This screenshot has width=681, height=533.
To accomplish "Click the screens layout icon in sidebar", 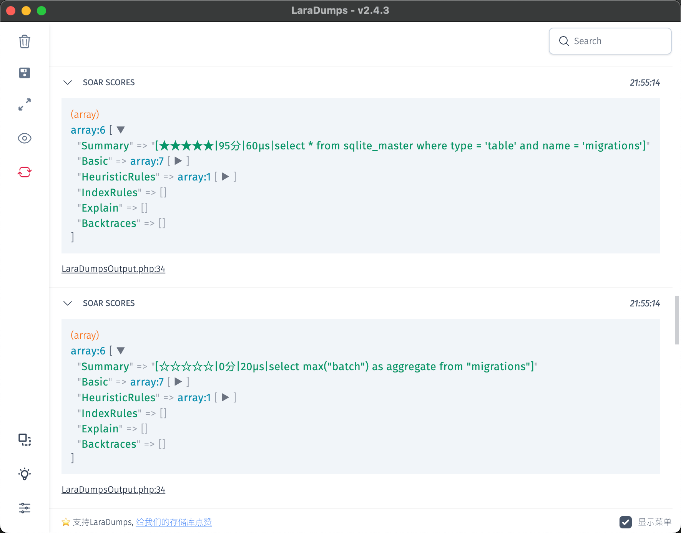I will pos(25,440).
